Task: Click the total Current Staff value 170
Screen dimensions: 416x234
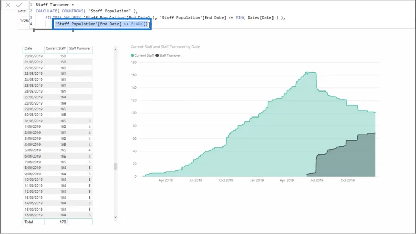Action: 63,222
